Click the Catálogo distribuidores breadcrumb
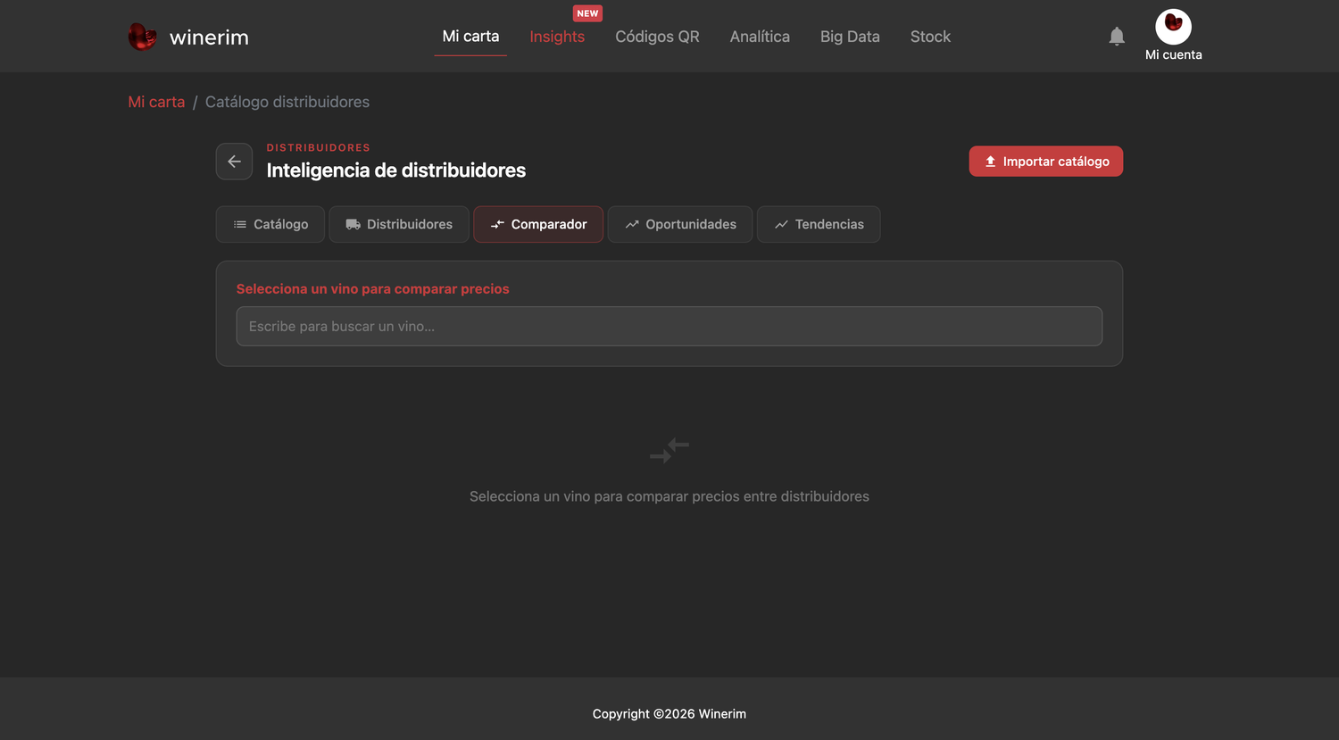 coord(287,102)
